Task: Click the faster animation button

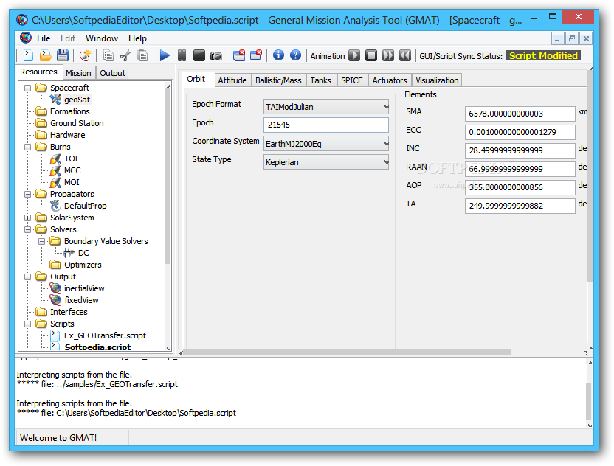Action: 388,55
